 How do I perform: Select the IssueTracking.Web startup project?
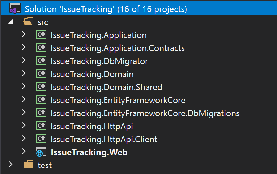click(89, 152)
